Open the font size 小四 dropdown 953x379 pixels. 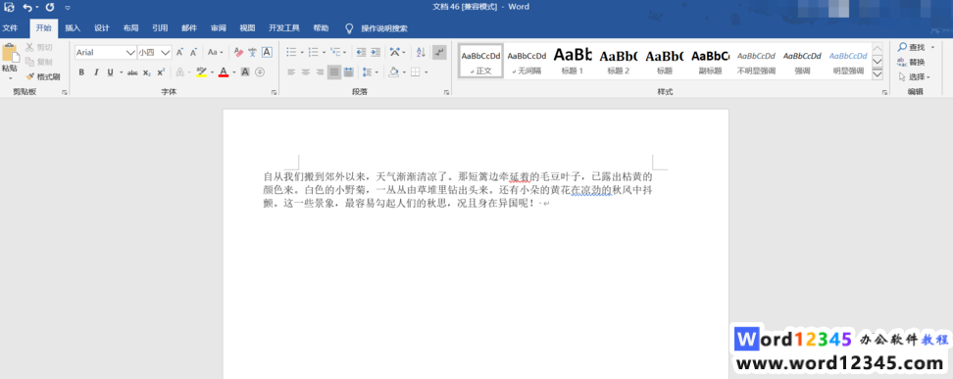pos(166,53)
